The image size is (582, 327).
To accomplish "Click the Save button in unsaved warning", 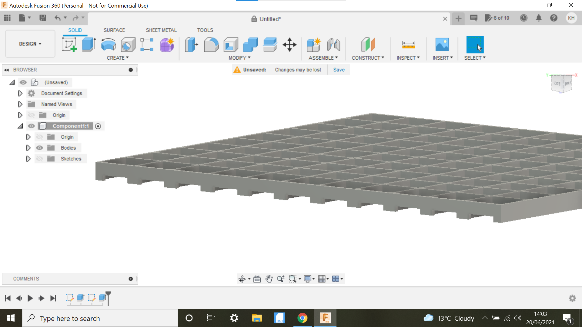I will [339, 70].
